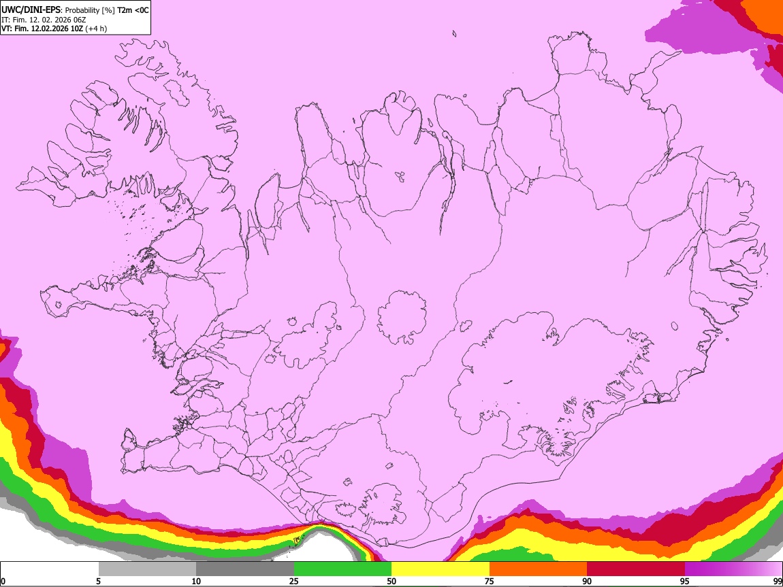Click the legend value '90'
Screen dimensions: 783x587
click(x=587, y=581)
